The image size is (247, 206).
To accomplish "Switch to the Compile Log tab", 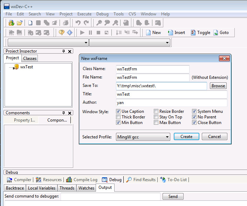I will point(82,180).
